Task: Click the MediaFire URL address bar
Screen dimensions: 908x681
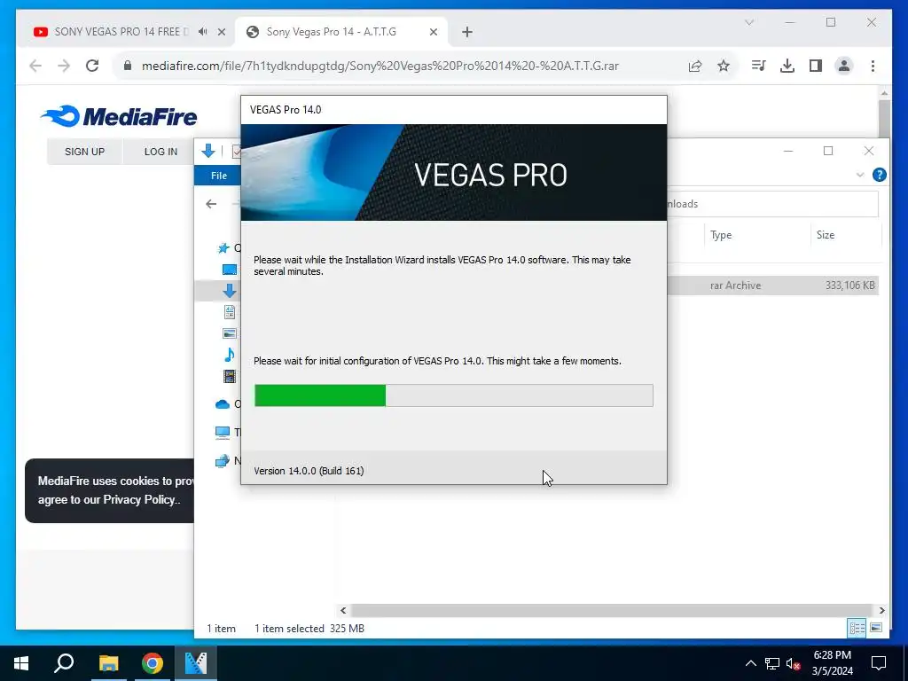Action: (x=380, y=66)
